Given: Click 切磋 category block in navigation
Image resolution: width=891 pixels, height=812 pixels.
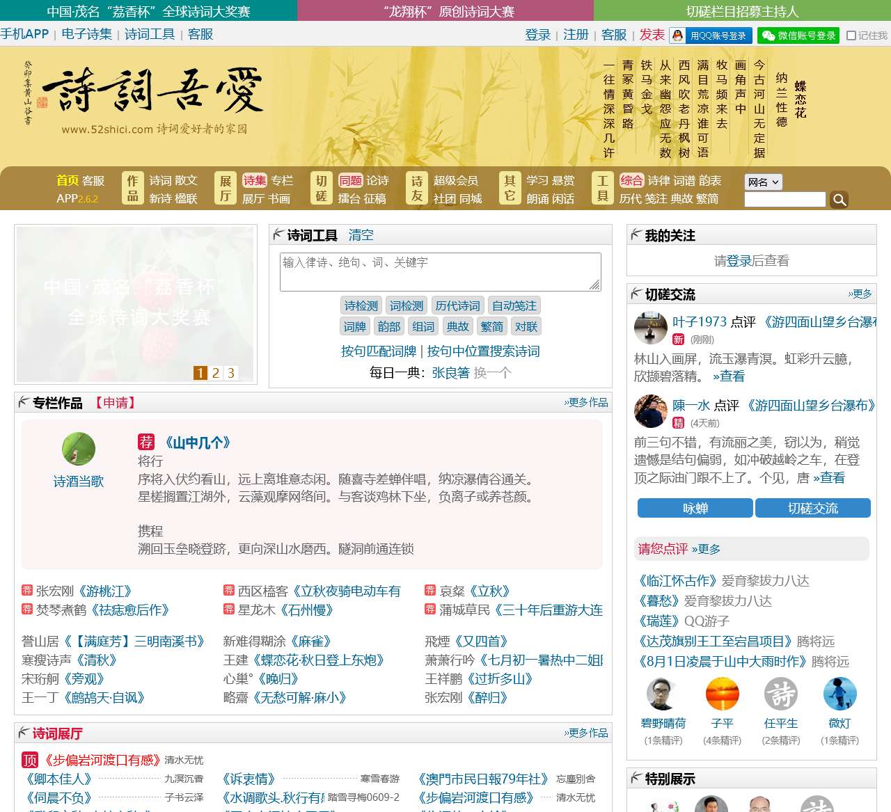Looking at the screenshot, I should 322,188.
